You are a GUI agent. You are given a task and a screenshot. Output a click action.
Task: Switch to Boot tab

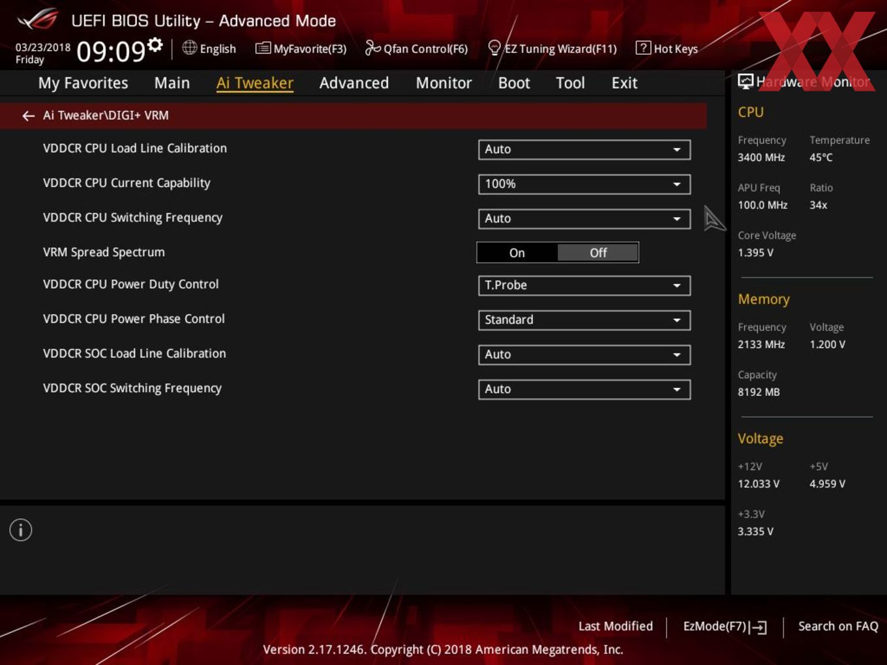click(x=514, y=83)
